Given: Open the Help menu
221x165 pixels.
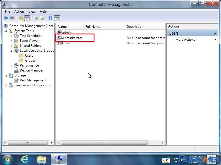Looking at the screenshot, I should click(x=43, y=12).
